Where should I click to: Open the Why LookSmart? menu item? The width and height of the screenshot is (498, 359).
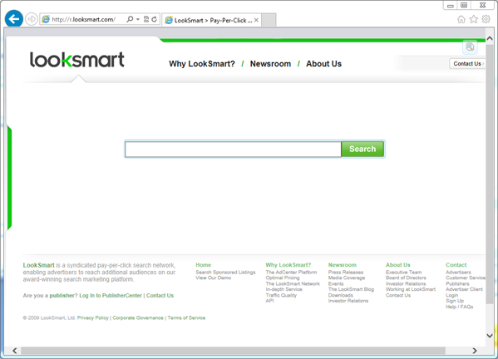click(x=202, y=64)
